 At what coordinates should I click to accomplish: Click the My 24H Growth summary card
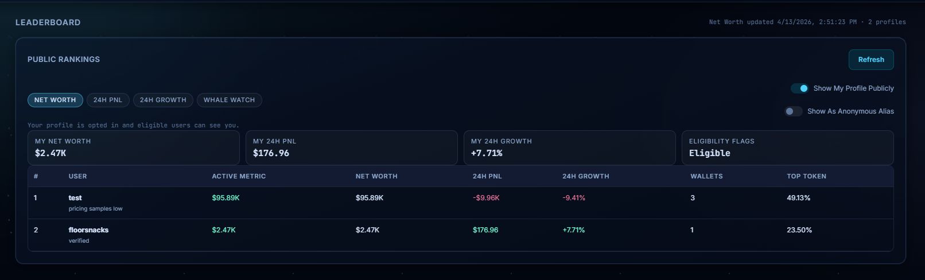pos(569,147)
